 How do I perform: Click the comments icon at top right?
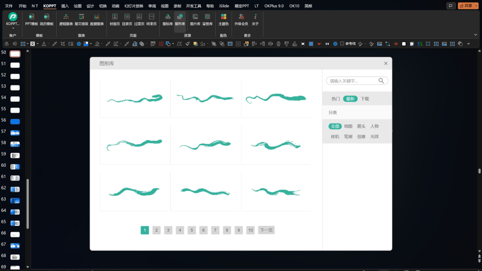451,6
